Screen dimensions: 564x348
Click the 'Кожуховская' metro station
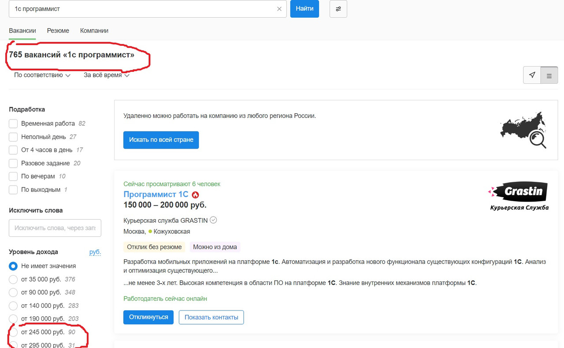[x=172, y=232]
